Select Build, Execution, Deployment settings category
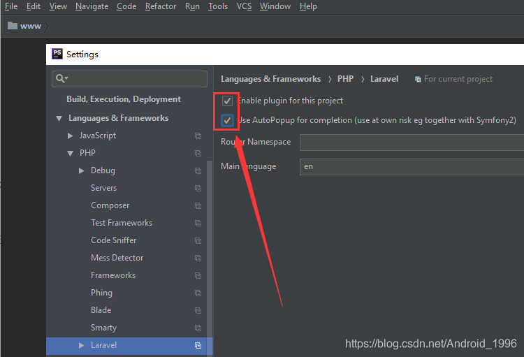Image resolution: width=524 pixels, height=357 pixels. click(124, 99)
